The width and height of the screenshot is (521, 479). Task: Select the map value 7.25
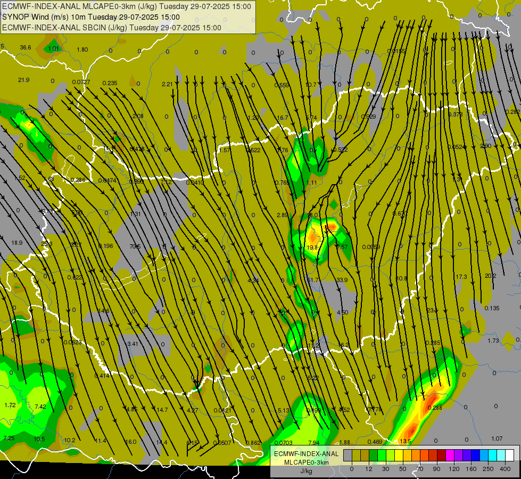pyautogui.click(x=9, y=438)
